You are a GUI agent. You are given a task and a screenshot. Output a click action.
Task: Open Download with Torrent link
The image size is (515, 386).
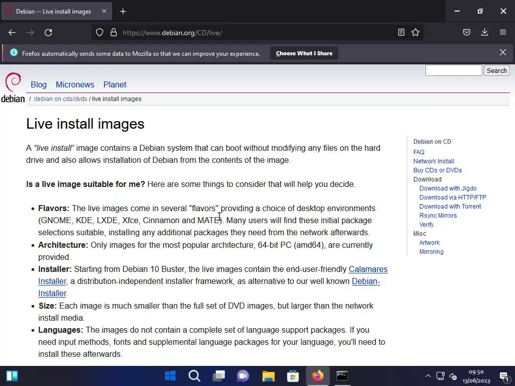(450, 207)
